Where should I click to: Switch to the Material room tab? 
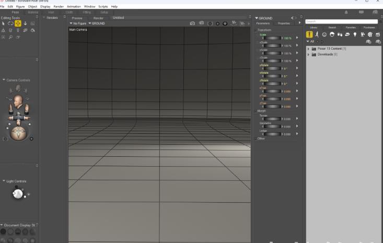tap(33, 12)
